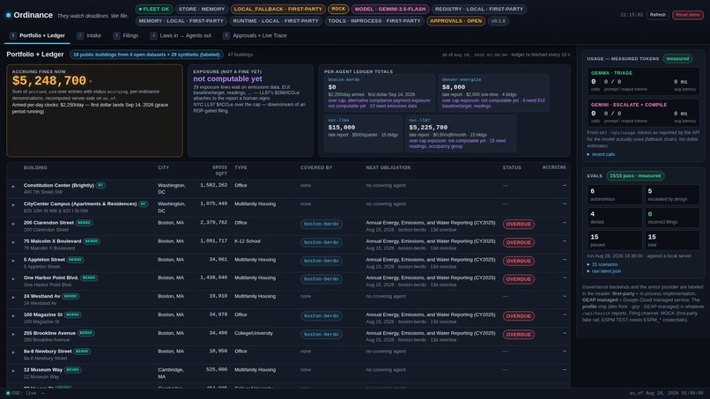Click OVERDUE status for One Harbor Point Blvd.
This screenshot has width=710, height=399.
tap(519, 279)
